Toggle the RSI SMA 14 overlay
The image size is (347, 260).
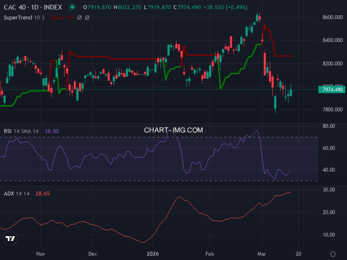(x=29, y=130)
